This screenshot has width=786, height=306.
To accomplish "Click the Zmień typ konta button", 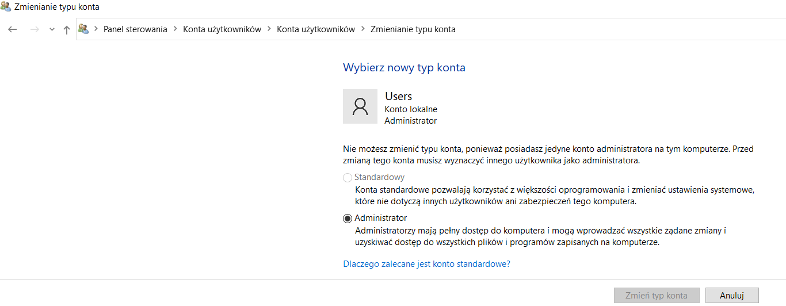I will coord(657,296).
